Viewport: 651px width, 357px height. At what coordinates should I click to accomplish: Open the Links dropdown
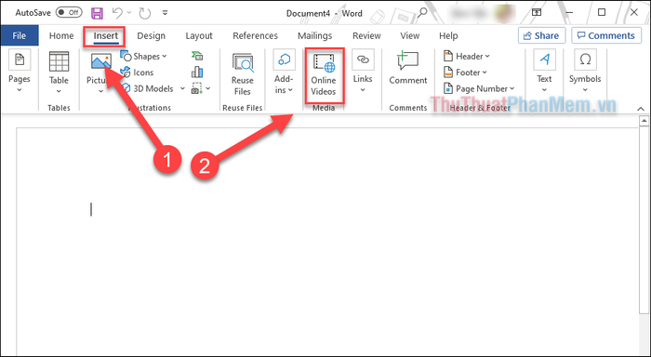click(363, 72)
